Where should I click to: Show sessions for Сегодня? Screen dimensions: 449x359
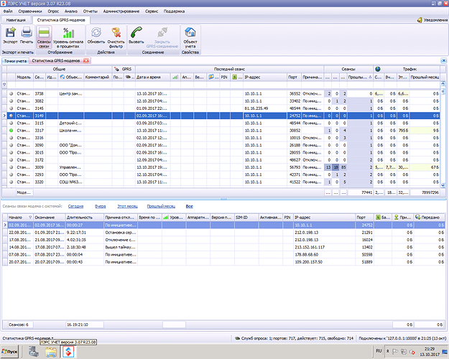tap(75, 206)
